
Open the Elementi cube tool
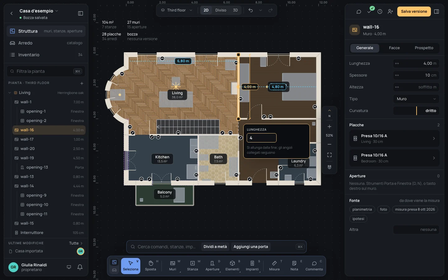click(232, 266)
